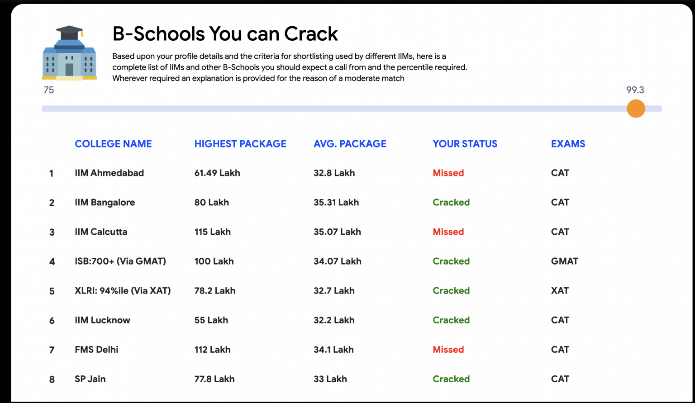Click the college building graduation cap icon

coord(69,52)
